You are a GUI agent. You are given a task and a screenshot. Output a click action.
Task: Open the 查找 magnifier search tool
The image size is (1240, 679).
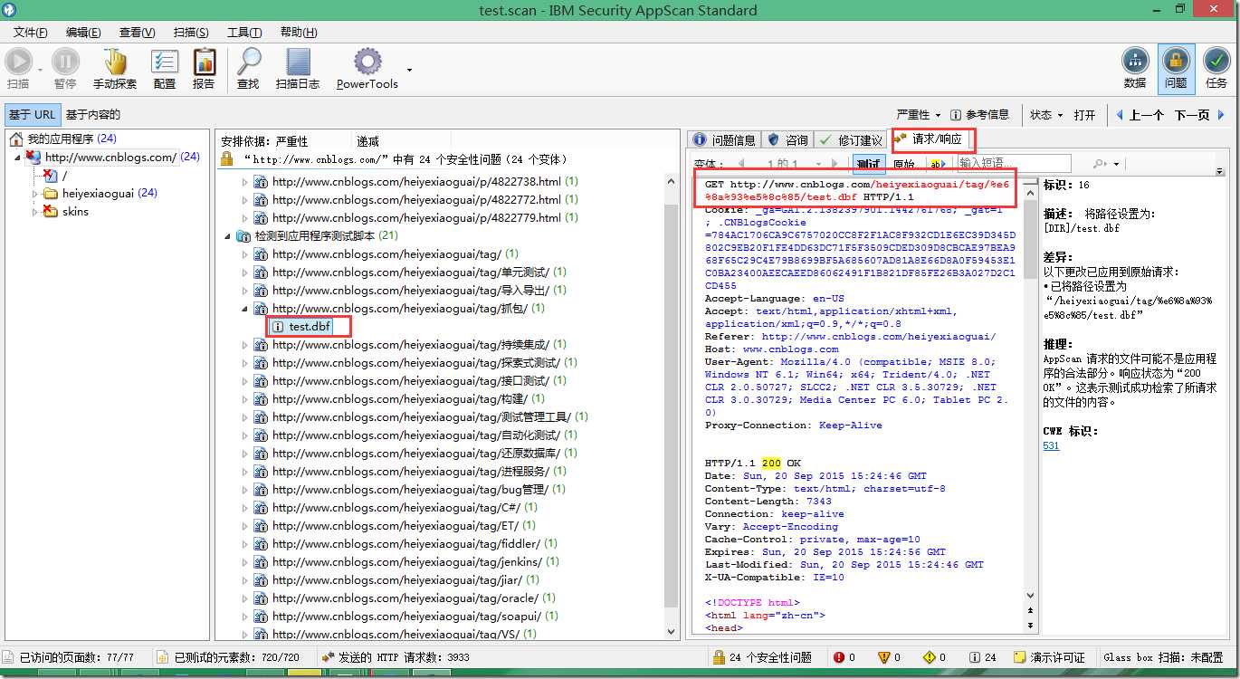click(249, 62)
